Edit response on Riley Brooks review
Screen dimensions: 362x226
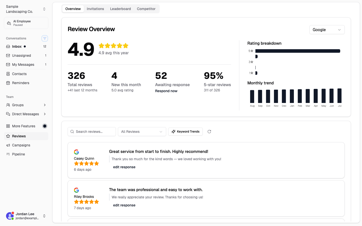pyautogui.click(x=124, y=205)
